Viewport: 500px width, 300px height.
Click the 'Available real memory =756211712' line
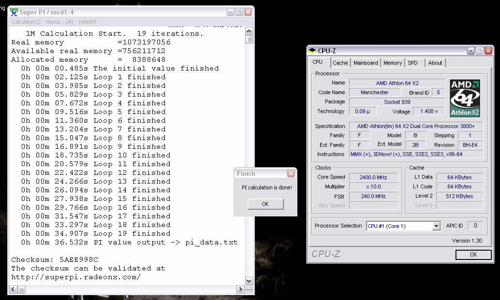[88, 51]
